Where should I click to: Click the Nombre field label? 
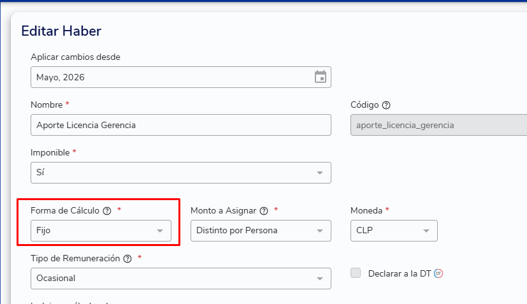click(x=47, y=105)
